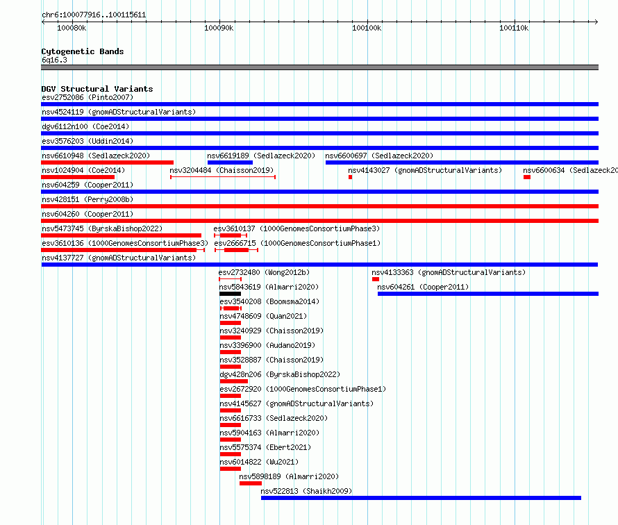Open the nsv4137727 gnomAD variant label
The height and width of the screenshot is (525, 618).
(x=119, y=258)
